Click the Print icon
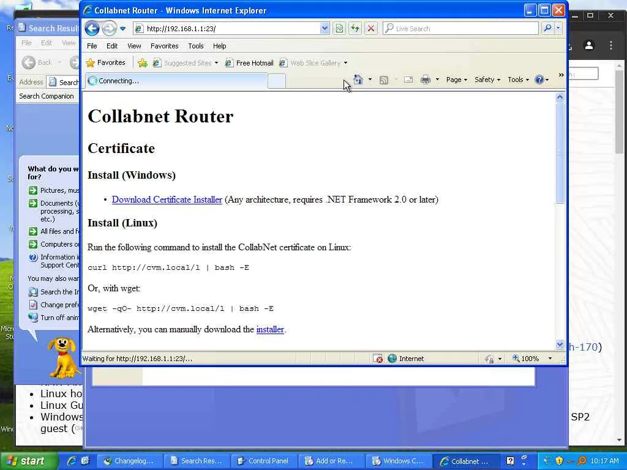Screen dimensions: 627x470 point(426,80)
